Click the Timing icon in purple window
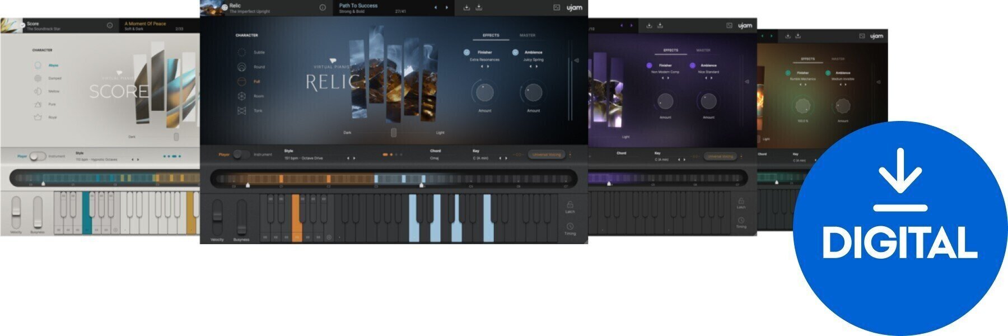 pyautogui.click(x=741, y=221)
